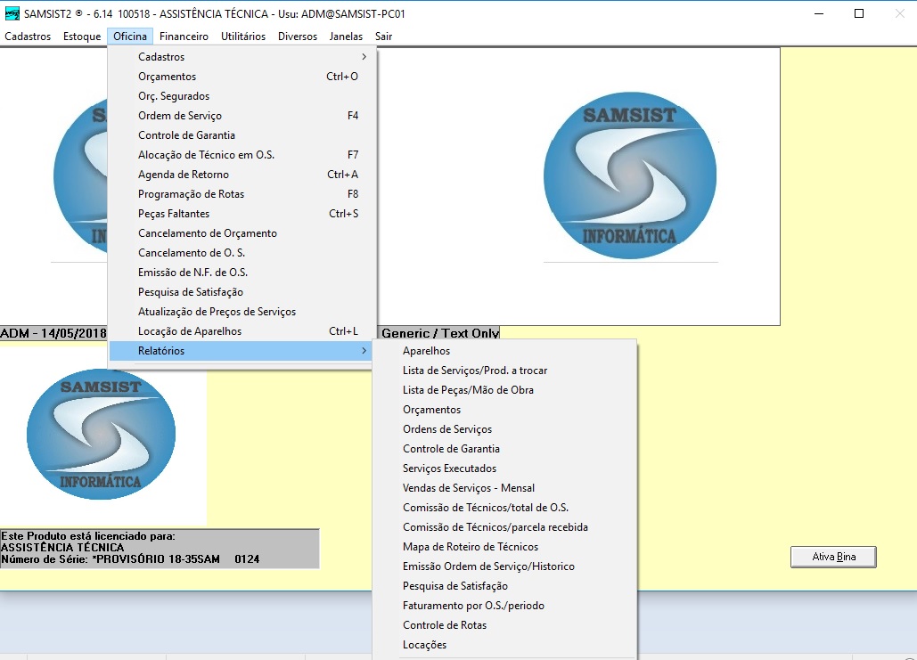Open the Estoque menu
917x660 pixels.
pyautogui.click(x=82, y=37)
